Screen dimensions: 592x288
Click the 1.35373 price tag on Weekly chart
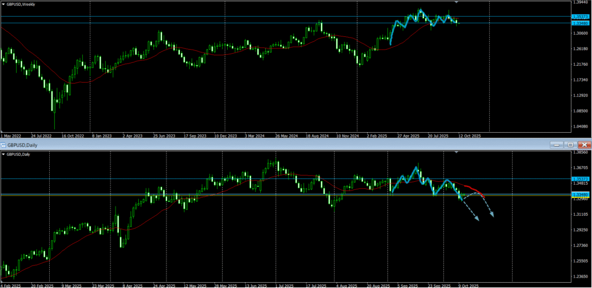580,17
